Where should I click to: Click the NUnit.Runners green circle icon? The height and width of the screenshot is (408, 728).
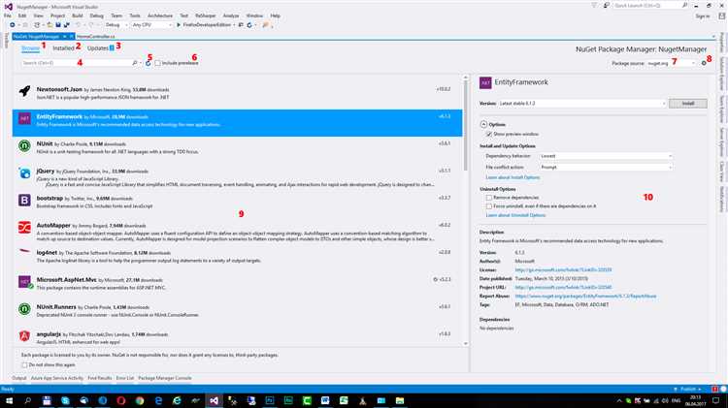24,309
